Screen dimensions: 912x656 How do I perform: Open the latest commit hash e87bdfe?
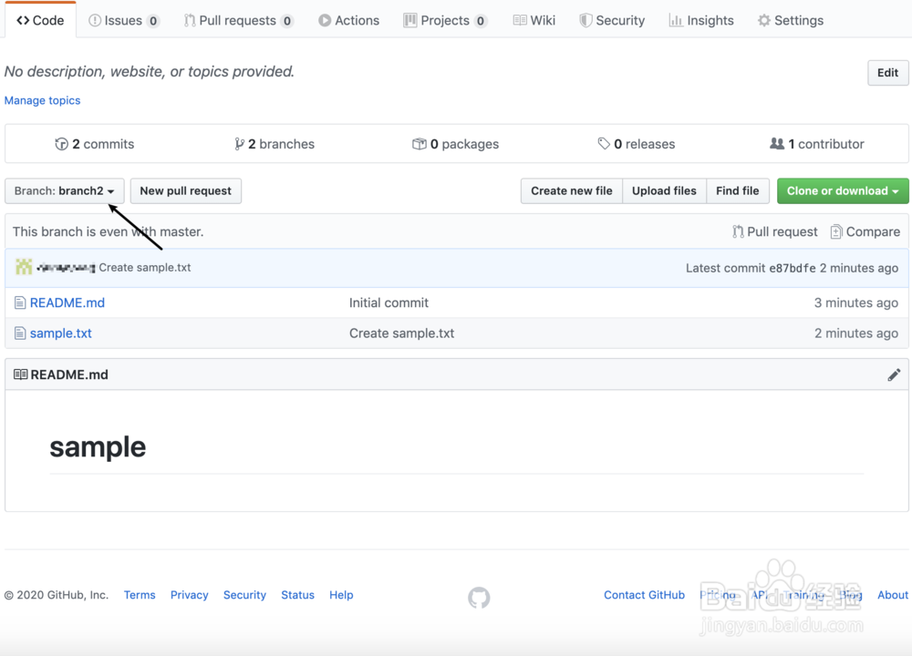click(x=791, y=268)
